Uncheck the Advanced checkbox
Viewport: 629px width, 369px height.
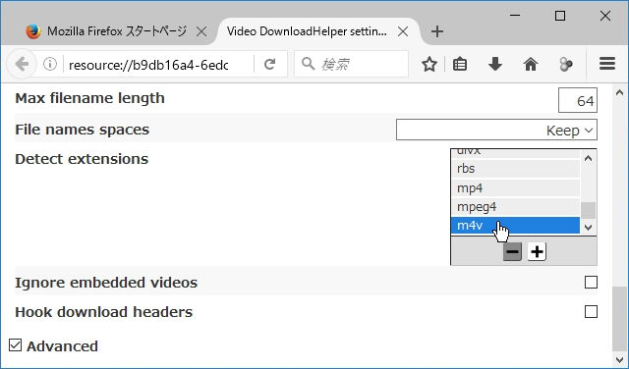tap(16, 345)
